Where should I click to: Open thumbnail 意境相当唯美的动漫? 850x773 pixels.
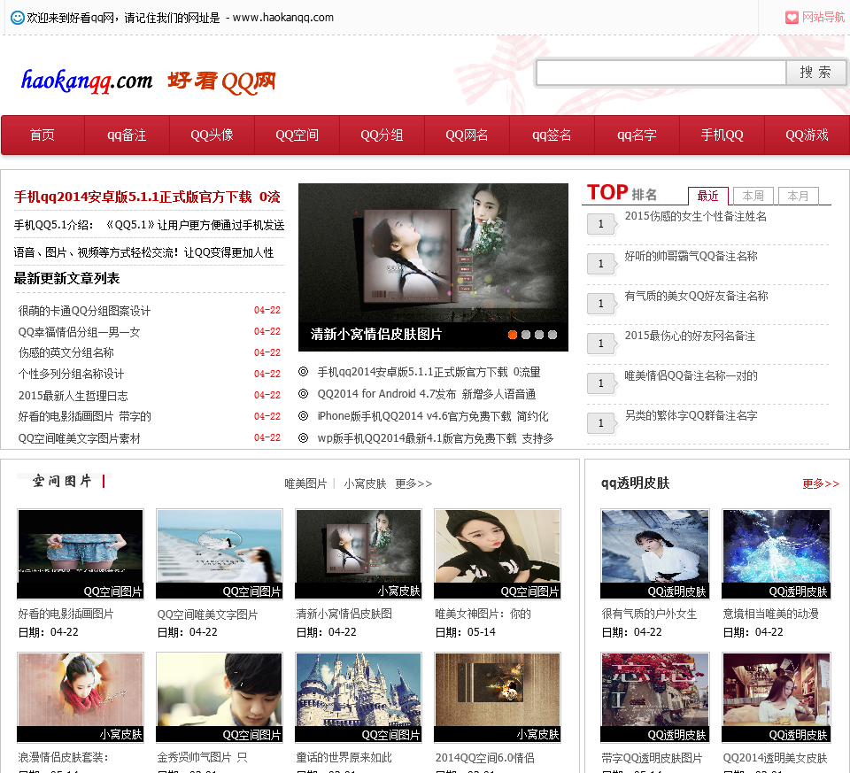pos(777,553)
